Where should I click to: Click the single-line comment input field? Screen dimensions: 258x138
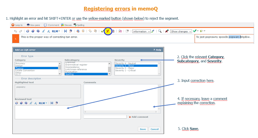pos(105,117)
